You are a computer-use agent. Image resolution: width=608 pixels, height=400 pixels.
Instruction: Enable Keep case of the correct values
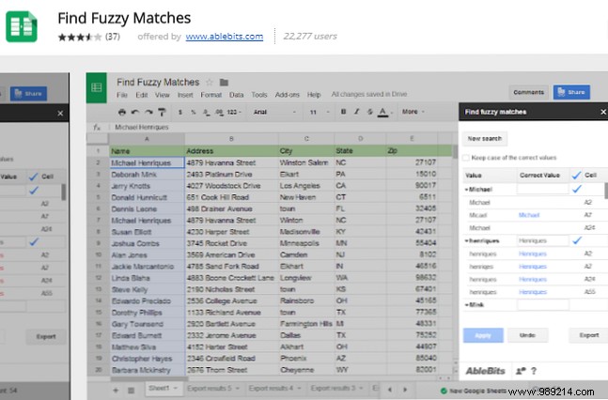[466, 158]
